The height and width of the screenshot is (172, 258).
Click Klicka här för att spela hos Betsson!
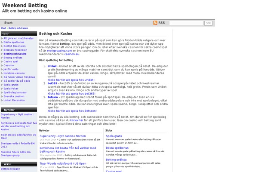[72, 111]
